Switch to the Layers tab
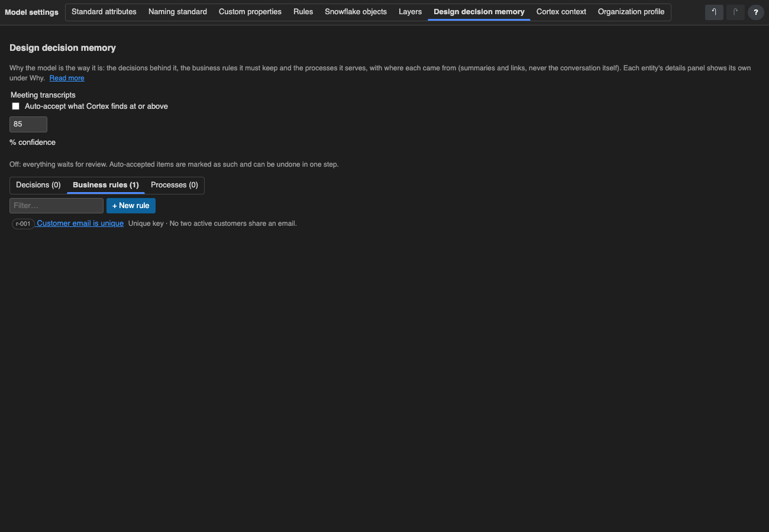This screenshot has height=532, width=769. tap(410, 12)
